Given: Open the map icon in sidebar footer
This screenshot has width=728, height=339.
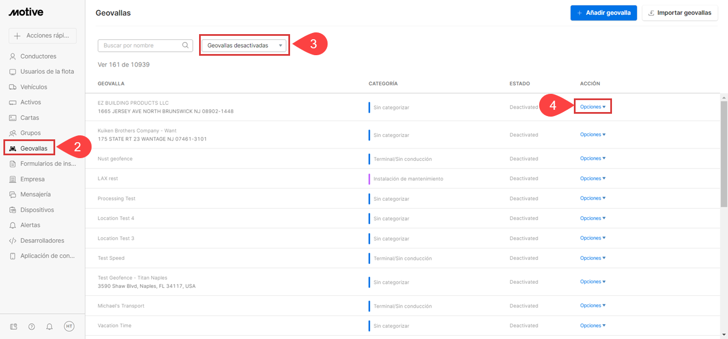Looking at the screenshot, I should pos(14,326).
